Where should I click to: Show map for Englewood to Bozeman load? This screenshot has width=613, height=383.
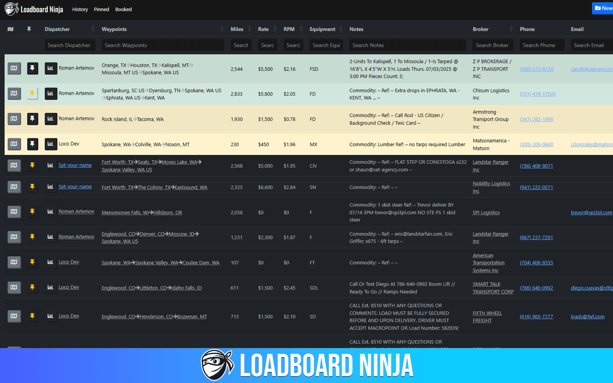coord(14,316)
